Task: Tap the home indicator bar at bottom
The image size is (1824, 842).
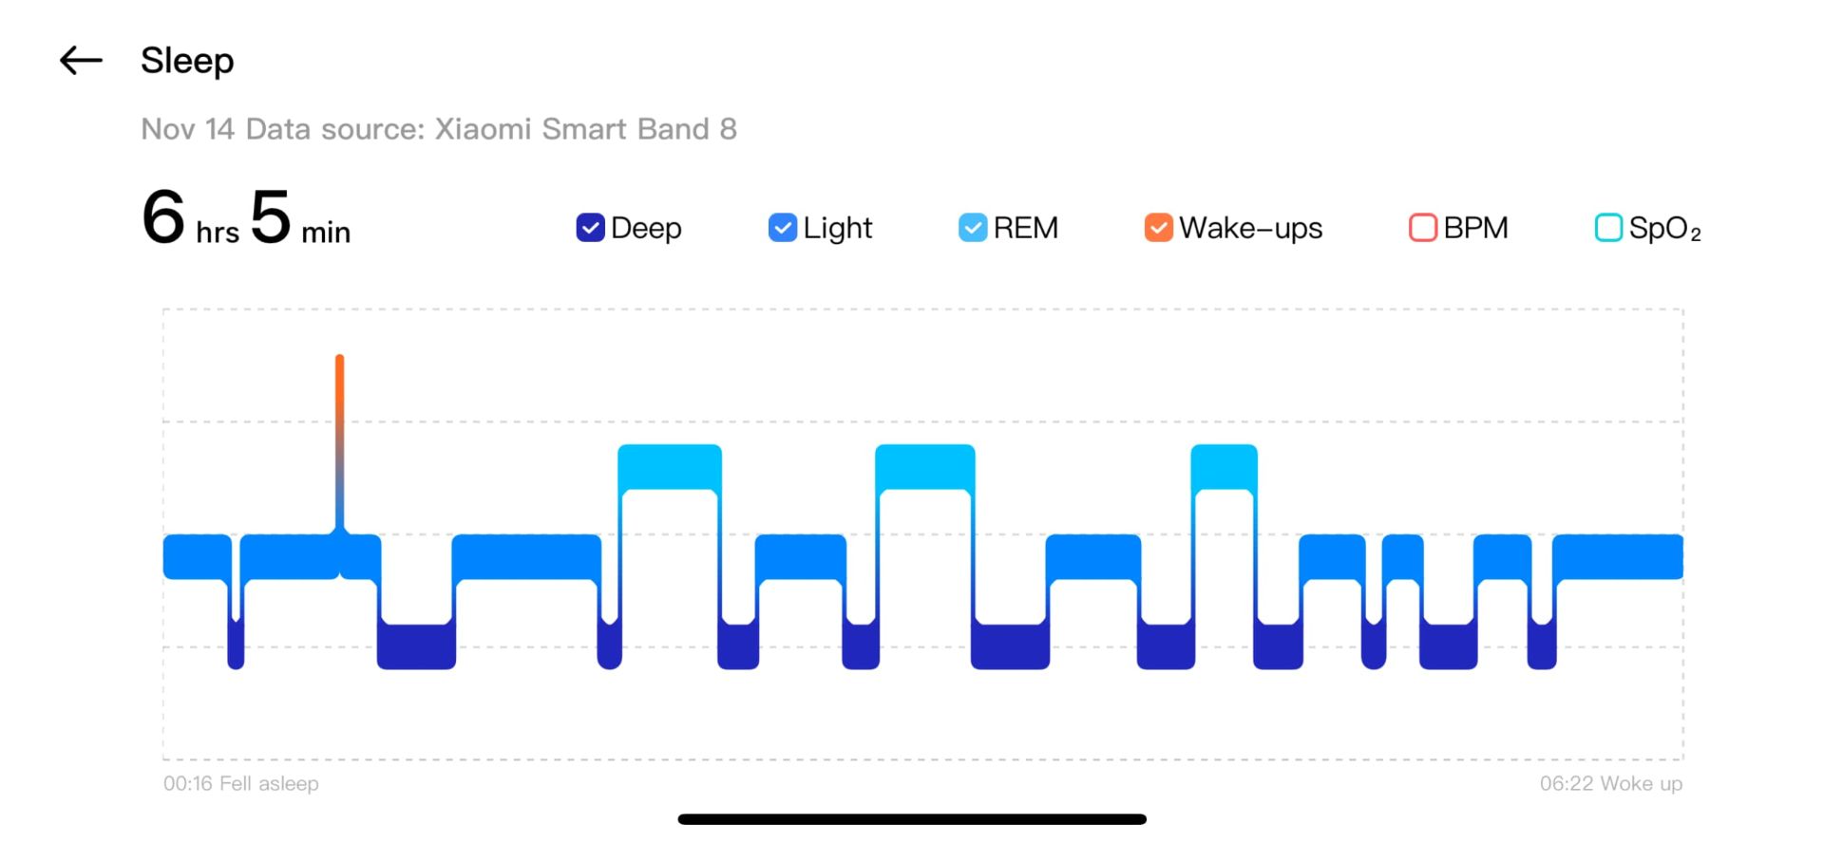Action: click(912, 819)
